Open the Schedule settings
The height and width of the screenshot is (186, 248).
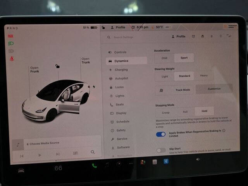pyautogui.click(x=120, y=122)
